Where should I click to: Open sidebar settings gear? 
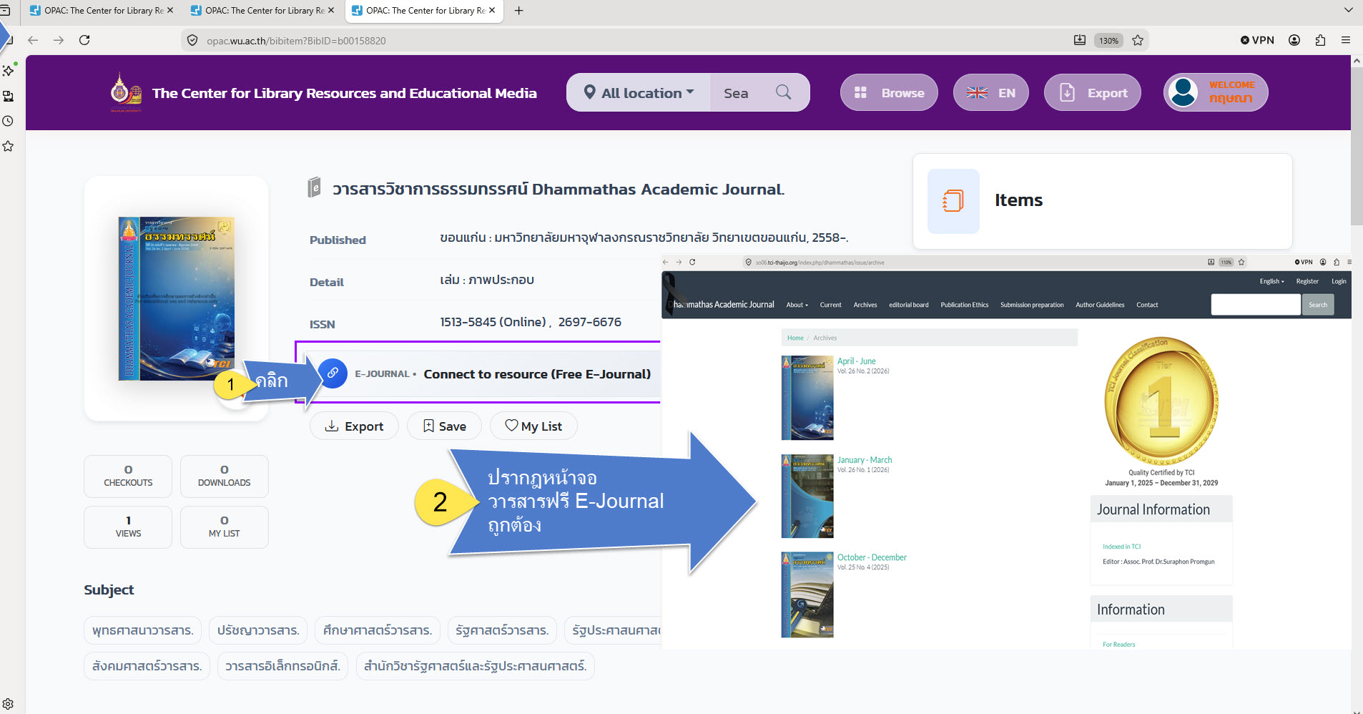point(9,704)
